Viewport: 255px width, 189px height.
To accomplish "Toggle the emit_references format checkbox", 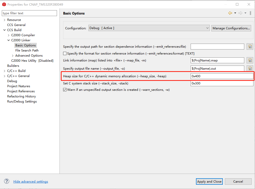I will [x=65, y=54].
